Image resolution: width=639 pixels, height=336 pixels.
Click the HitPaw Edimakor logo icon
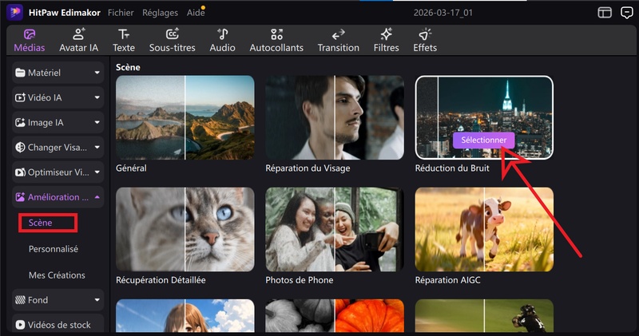[14, 12]
